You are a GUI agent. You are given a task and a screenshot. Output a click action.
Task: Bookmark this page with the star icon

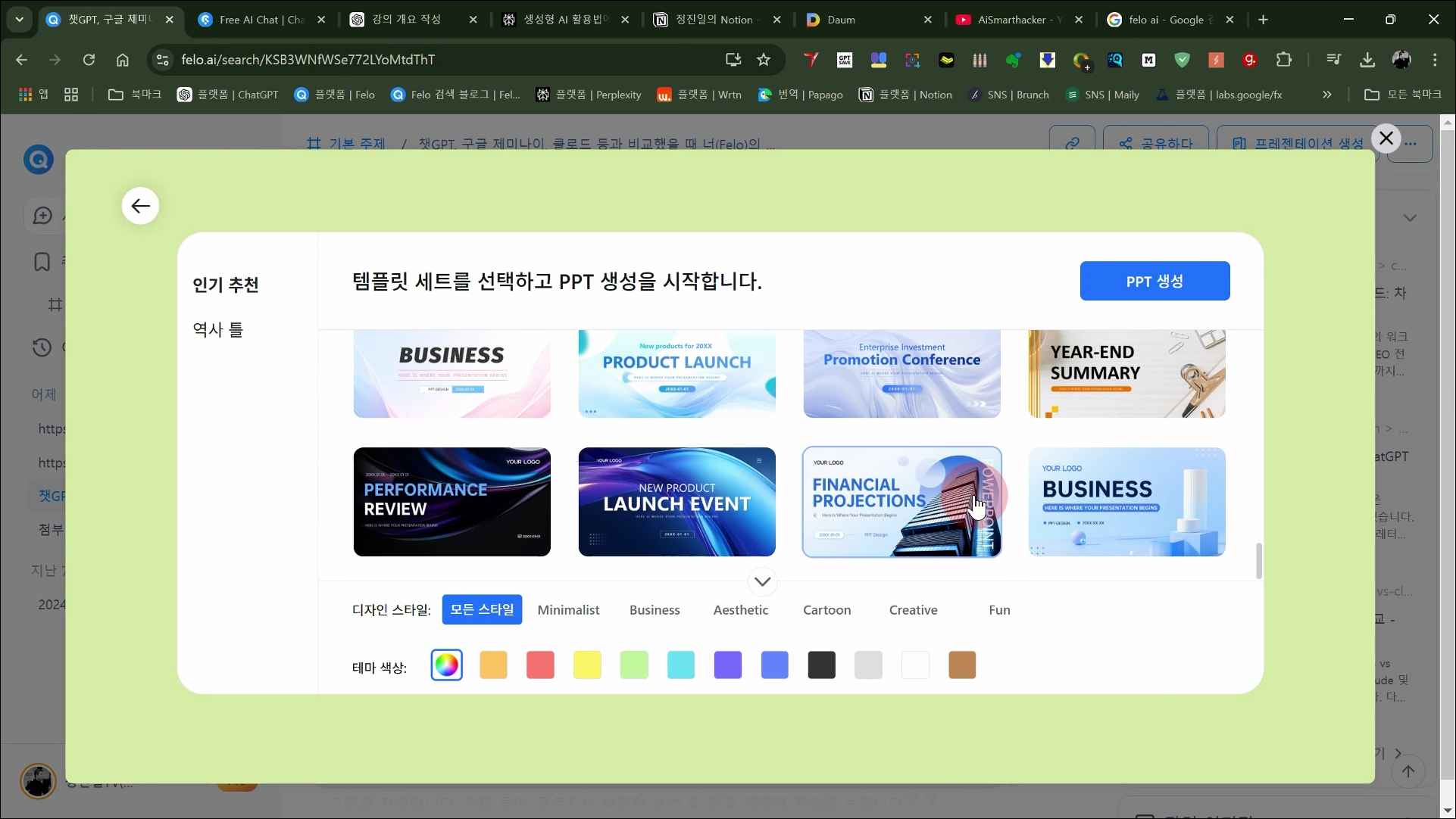[764, 60]
